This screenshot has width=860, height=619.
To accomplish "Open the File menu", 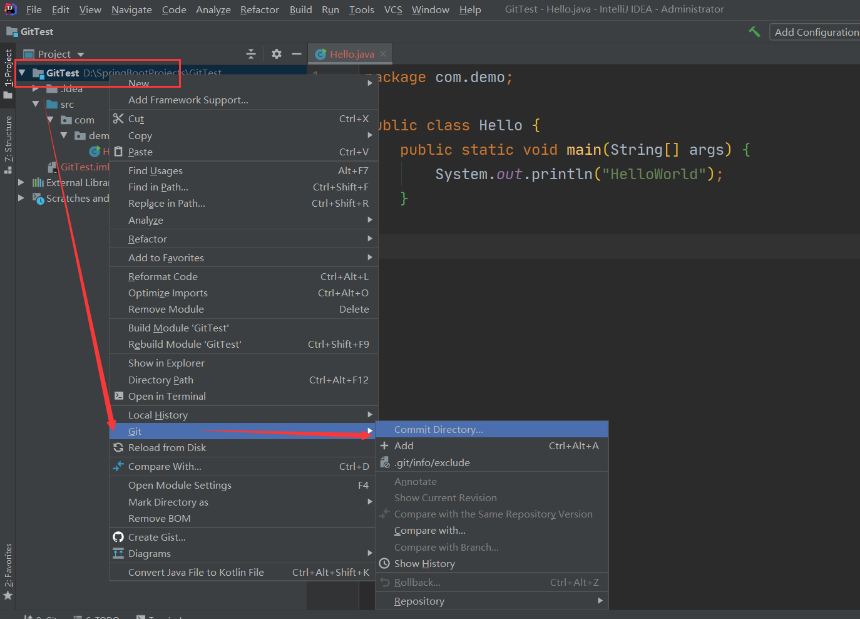I will [x=34, y=9].
